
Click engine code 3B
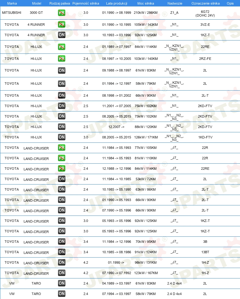pyautogui.click(x=205, y=242)
